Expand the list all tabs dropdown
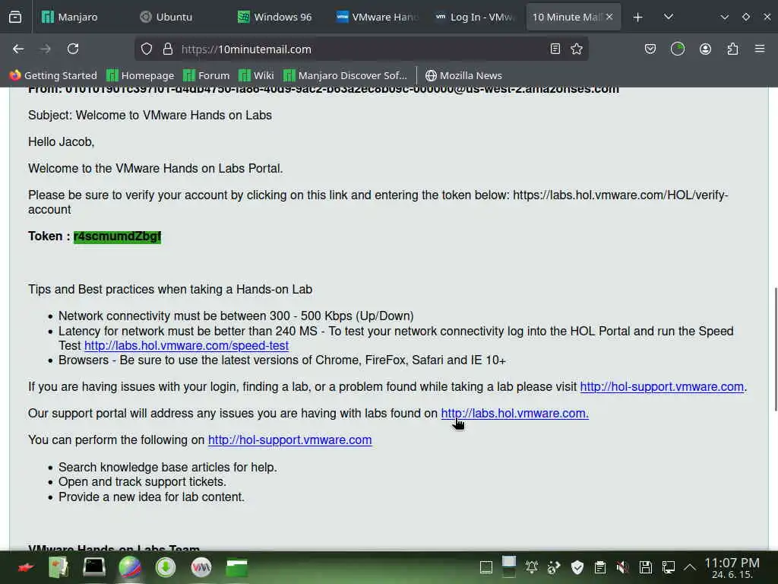Screen dimensions: 778x584 [669, 17]
